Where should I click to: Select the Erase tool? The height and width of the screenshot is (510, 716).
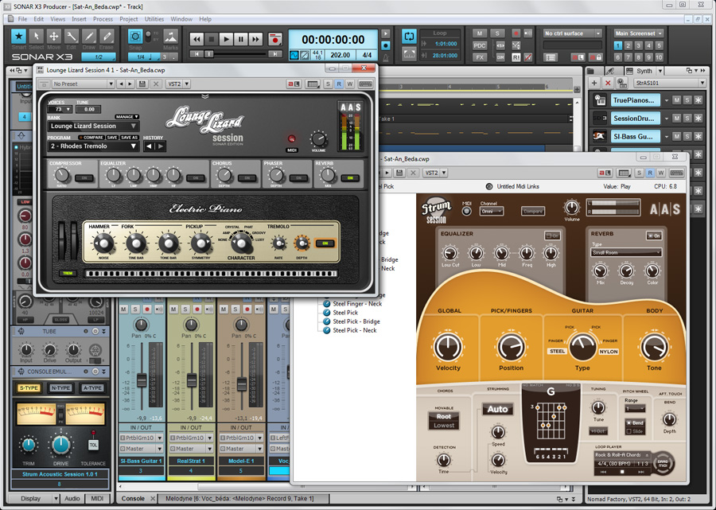coord(107,37)
